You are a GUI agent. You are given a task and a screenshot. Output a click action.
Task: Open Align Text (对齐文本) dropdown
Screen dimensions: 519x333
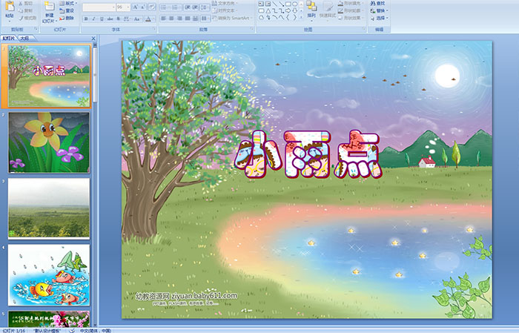click(225, 10)
